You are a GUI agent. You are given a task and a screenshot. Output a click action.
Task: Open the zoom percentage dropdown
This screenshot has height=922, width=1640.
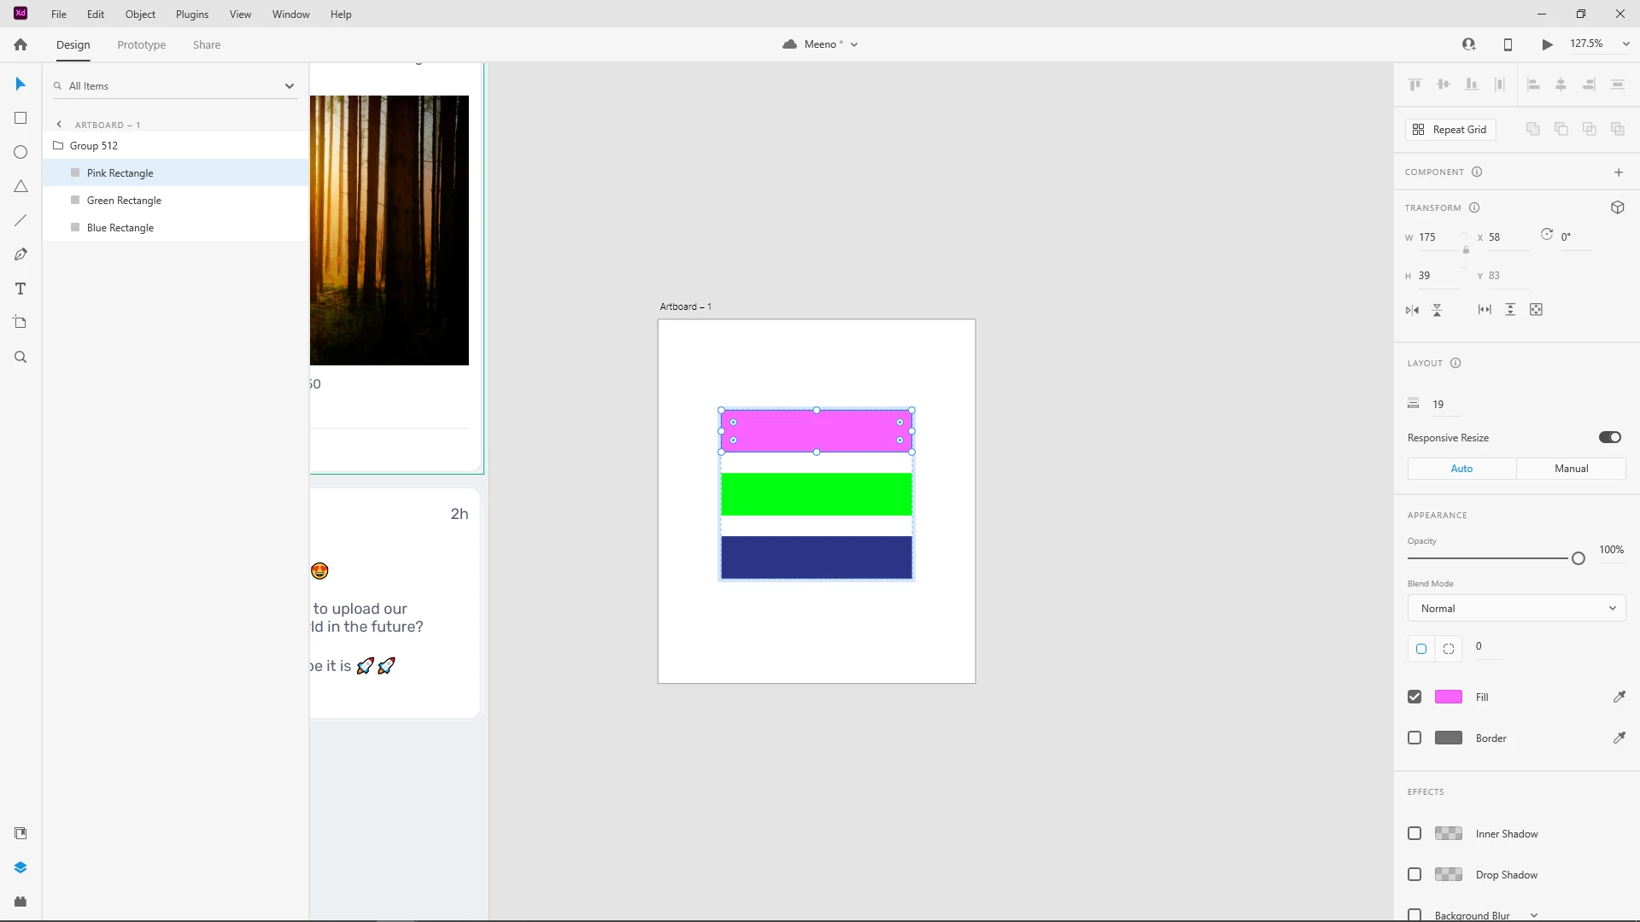1625,44
